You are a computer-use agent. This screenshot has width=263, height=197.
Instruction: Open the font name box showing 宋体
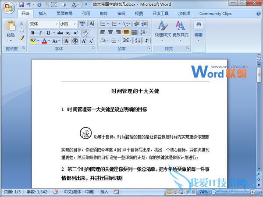tap(43, 24)
